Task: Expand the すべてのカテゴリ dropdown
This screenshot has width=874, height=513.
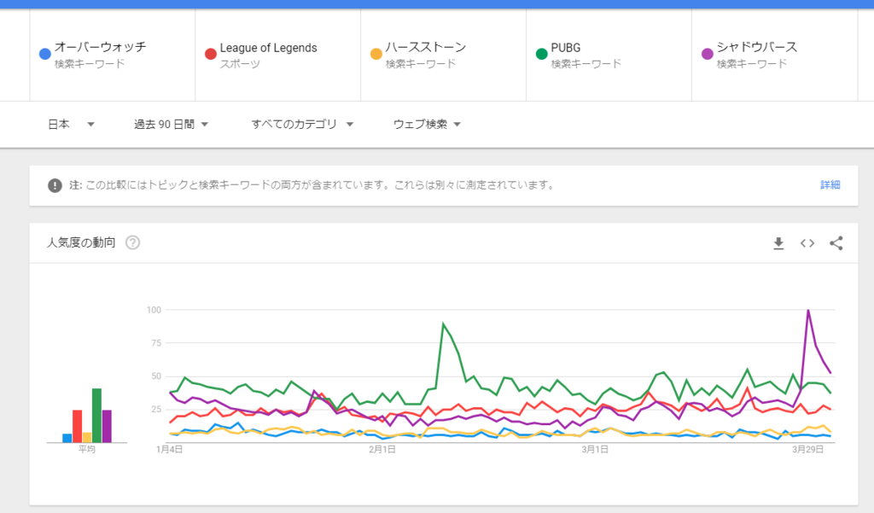Action: [305, 125]
